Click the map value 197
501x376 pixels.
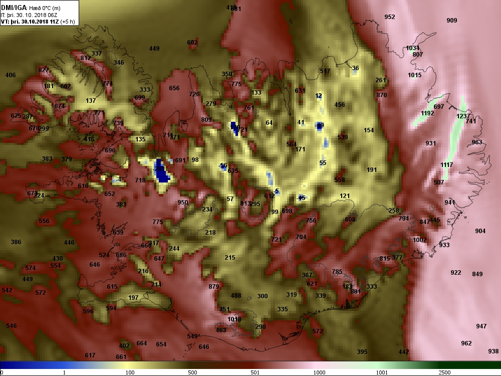tap(133, 298)
